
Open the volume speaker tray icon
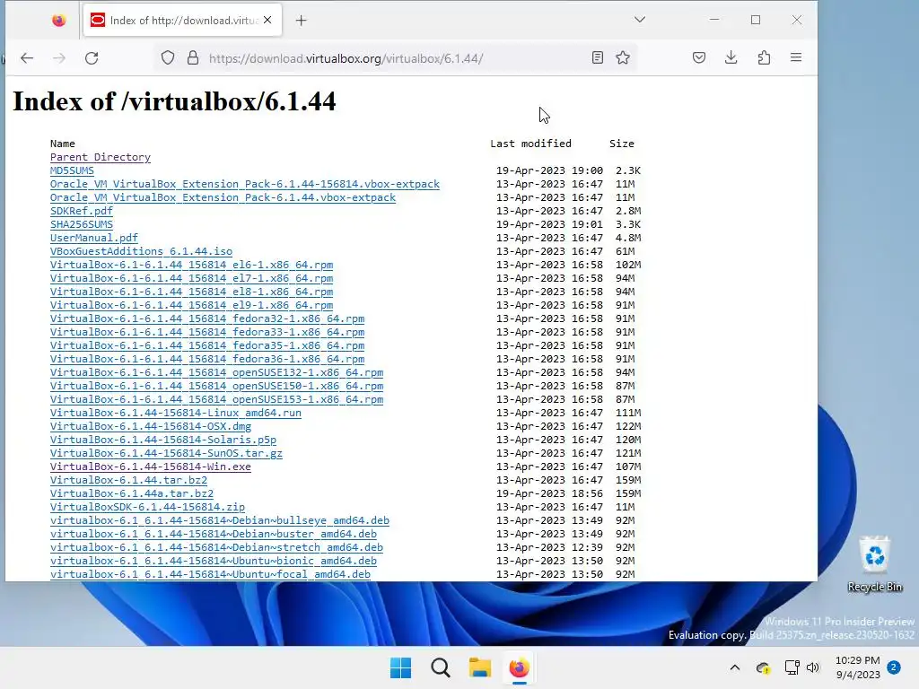tap(812, 667)
